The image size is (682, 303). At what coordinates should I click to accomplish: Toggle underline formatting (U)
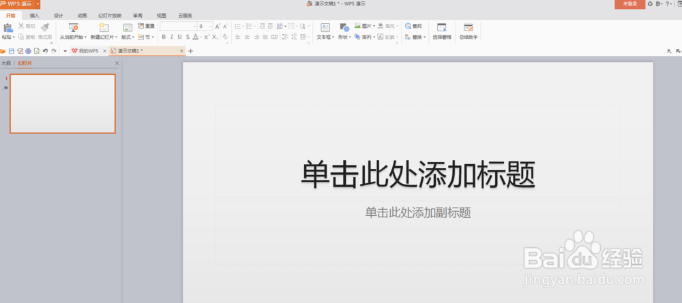tap(179, 37)
